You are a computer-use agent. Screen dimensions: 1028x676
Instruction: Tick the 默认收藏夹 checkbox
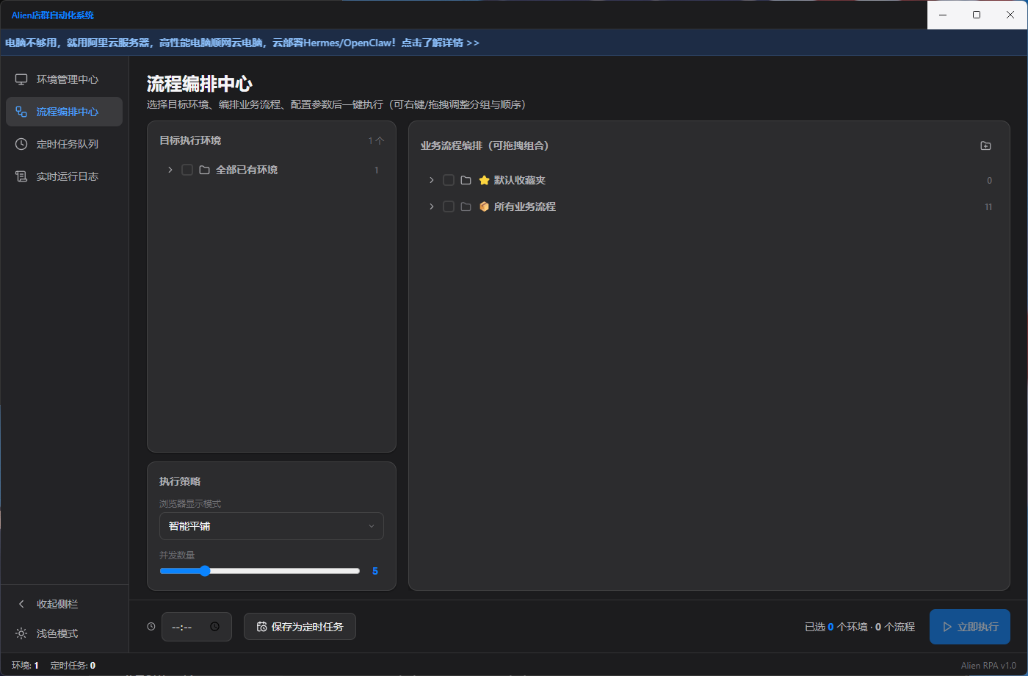click(449, 180)
